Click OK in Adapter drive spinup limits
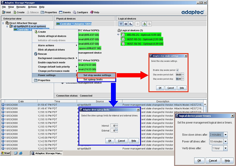The height and width of the screenshot is (166, 236). [x=110, y=141]
